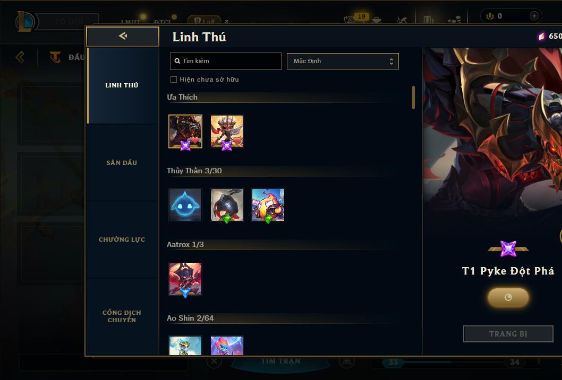Pick the first Ao Shin icon
This screenshot has width=562, height=380.
(185, 346)
